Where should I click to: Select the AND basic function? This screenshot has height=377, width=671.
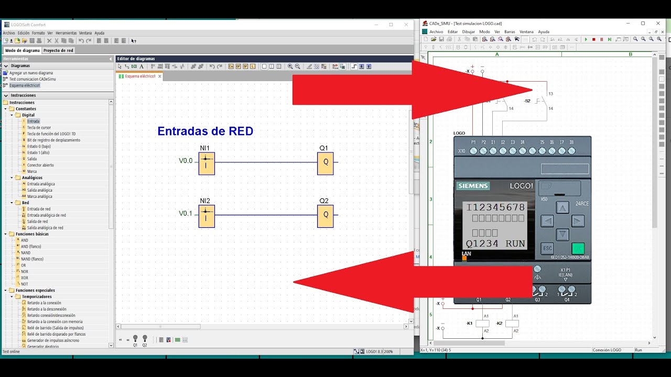click(x=25, y=240)
